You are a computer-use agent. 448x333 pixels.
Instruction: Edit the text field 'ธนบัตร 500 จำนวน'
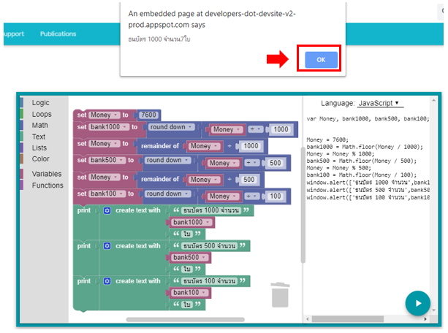point(209,245)
